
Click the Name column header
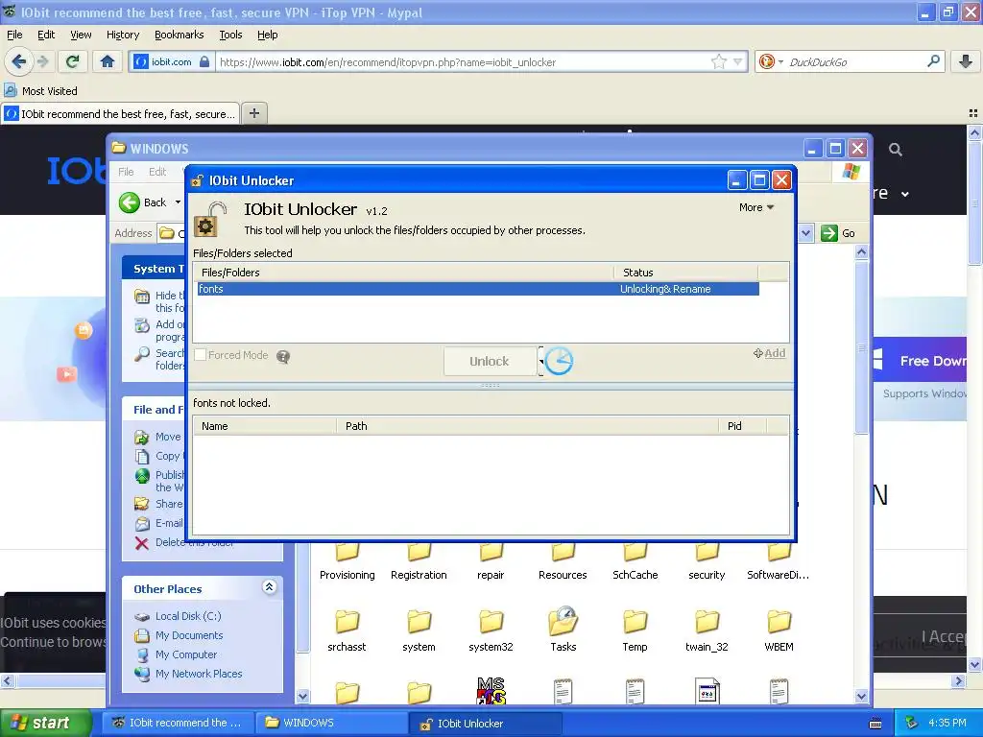[x=265, y=426]
